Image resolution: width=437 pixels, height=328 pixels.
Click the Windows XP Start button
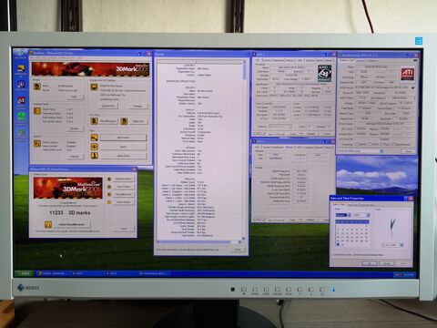tap(24, 273)
